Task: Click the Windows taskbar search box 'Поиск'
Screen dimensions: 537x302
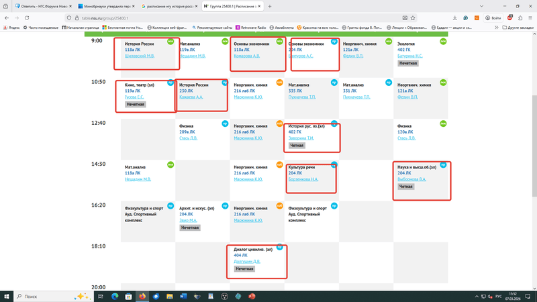Action: pyautogui.click(x=53, y=296)
